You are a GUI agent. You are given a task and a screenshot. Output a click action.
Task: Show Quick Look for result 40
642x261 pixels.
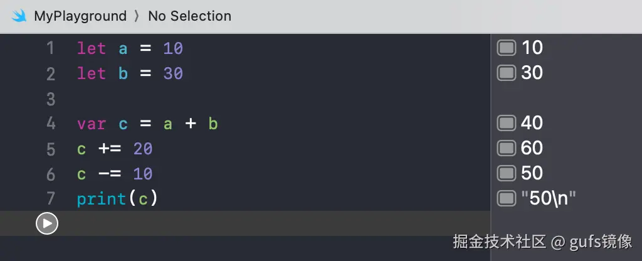coord(506,123)
